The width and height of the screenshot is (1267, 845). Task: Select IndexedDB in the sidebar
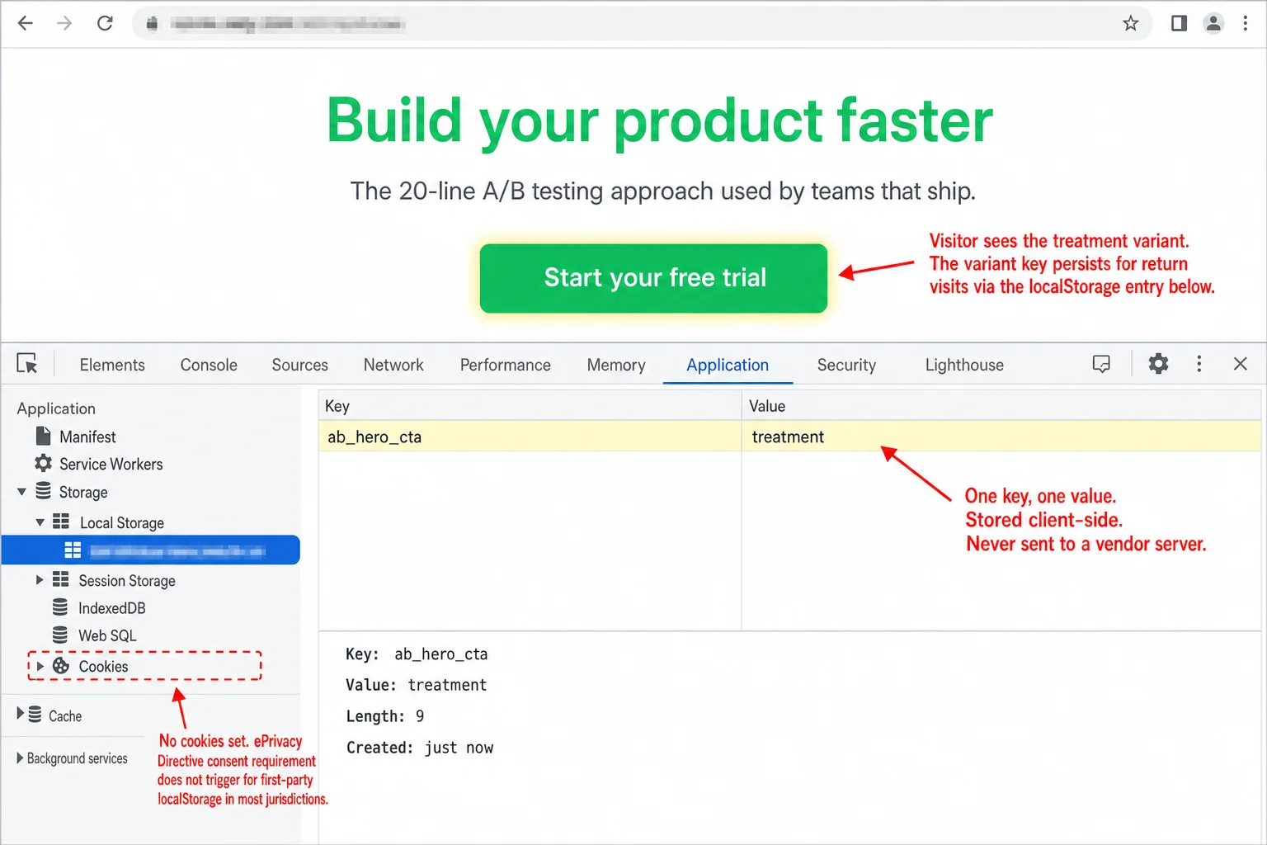click(x=112, y=608)
